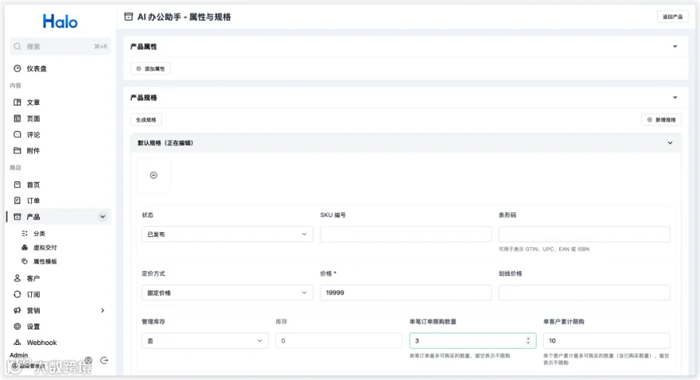Click the 产品 products icon

click(17, 217)
